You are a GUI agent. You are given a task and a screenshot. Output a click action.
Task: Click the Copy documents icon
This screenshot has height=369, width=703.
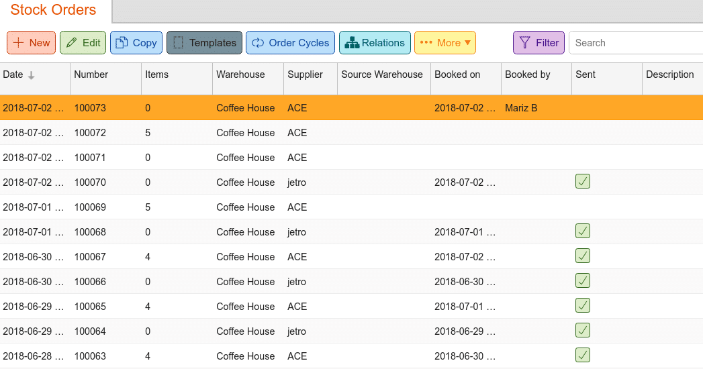[122, 43]
